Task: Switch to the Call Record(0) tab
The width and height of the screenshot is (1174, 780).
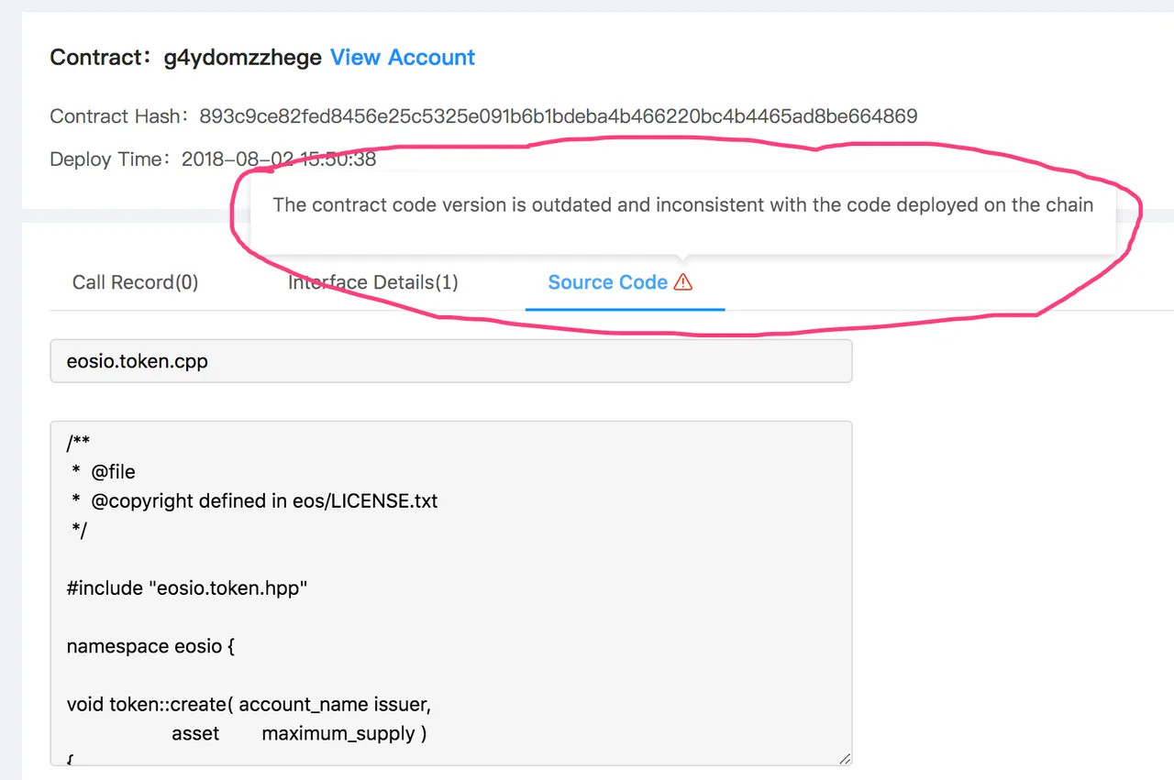Action: click(136, 282)
